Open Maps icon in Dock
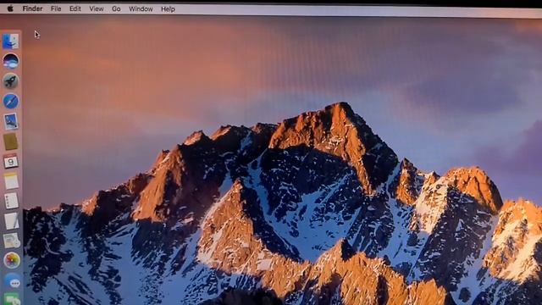The image size is (542, 305). coord(11,241)
